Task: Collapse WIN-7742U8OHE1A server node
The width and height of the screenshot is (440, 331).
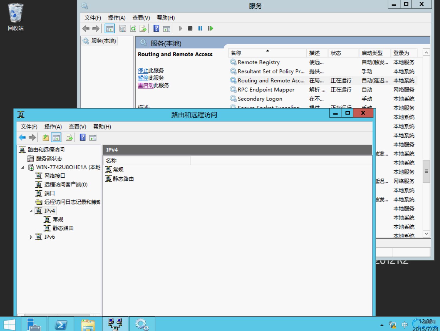Action: [x=23, y=167]
